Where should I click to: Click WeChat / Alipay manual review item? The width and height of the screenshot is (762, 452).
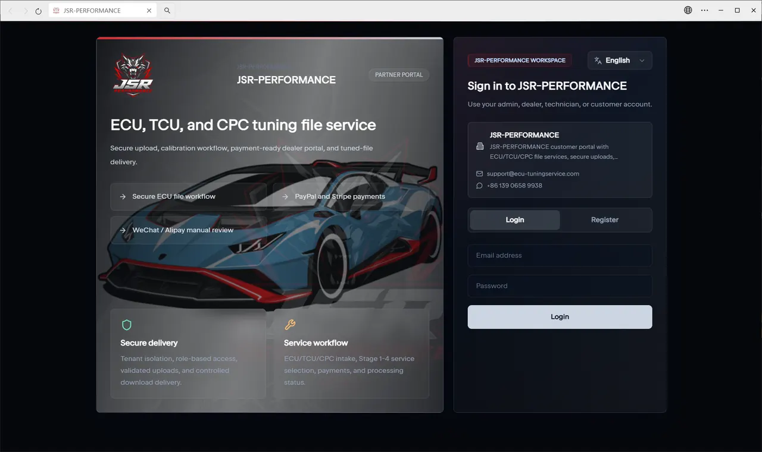point(189,230)
